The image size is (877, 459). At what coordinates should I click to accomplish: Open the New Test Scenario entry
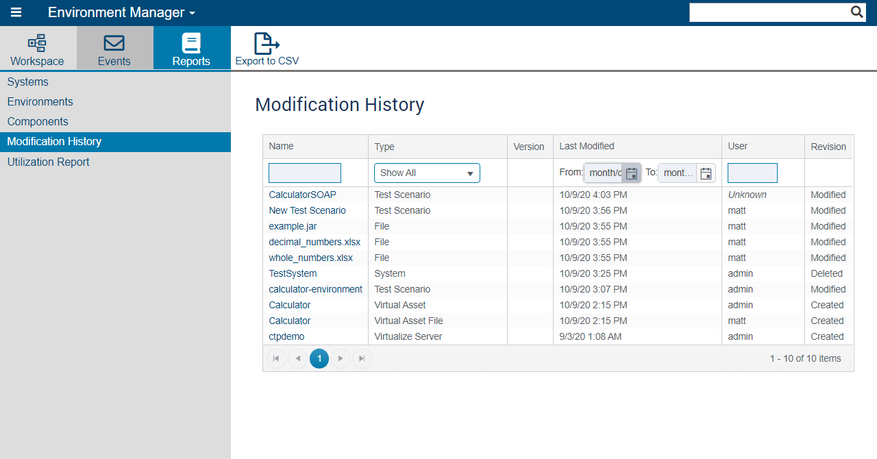pos(307,210)
